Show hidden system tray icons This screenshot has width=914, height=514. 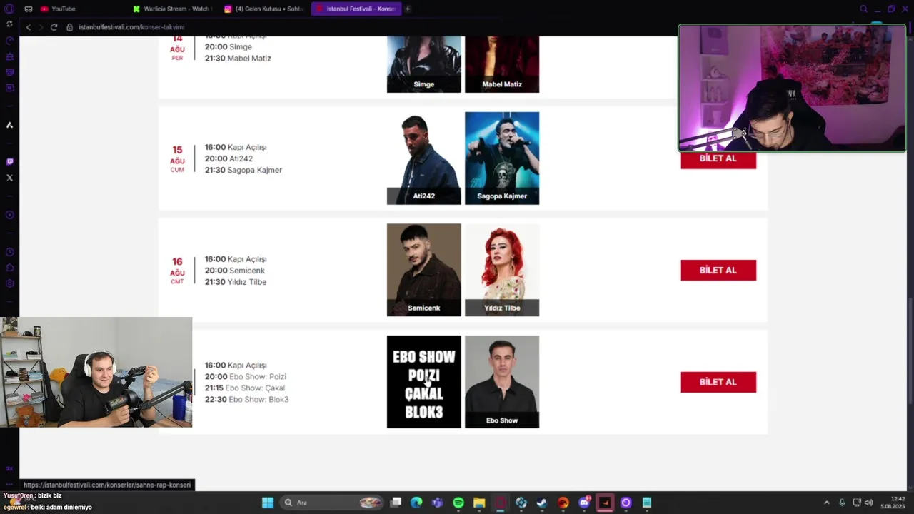[x=827, y=503]
